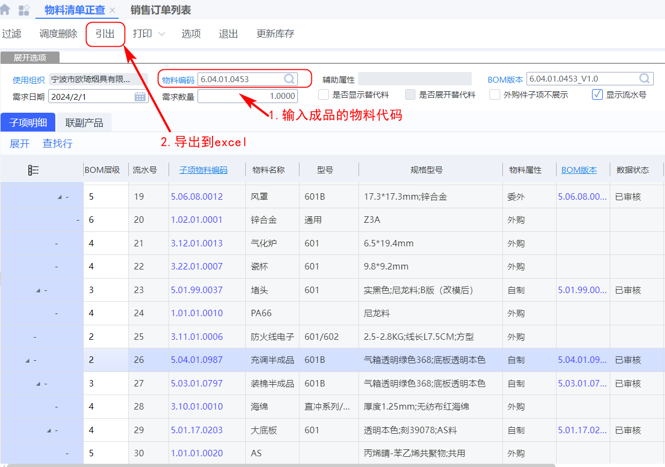The height and width of the screenshot is (467, 665).
Task: Collapse row 19 风罩 tree node
Action: 60,197
